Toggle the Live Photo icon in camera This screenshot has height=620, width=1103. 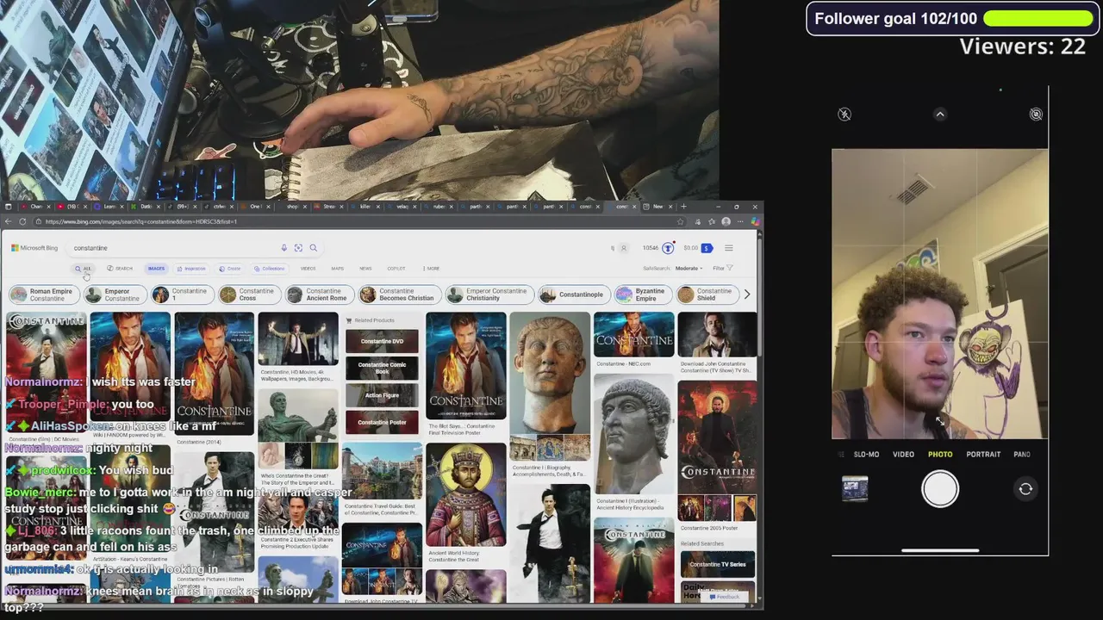[x=1036, y=115]
